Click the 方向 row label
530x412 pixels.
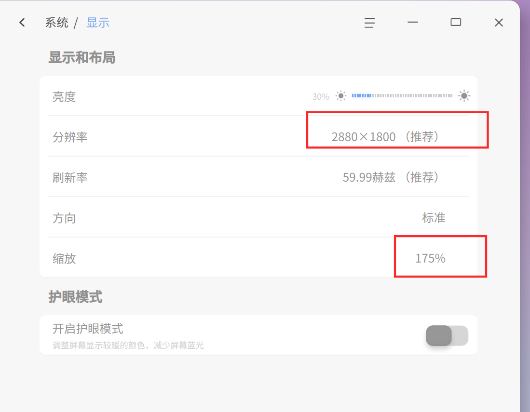(64, 218)
